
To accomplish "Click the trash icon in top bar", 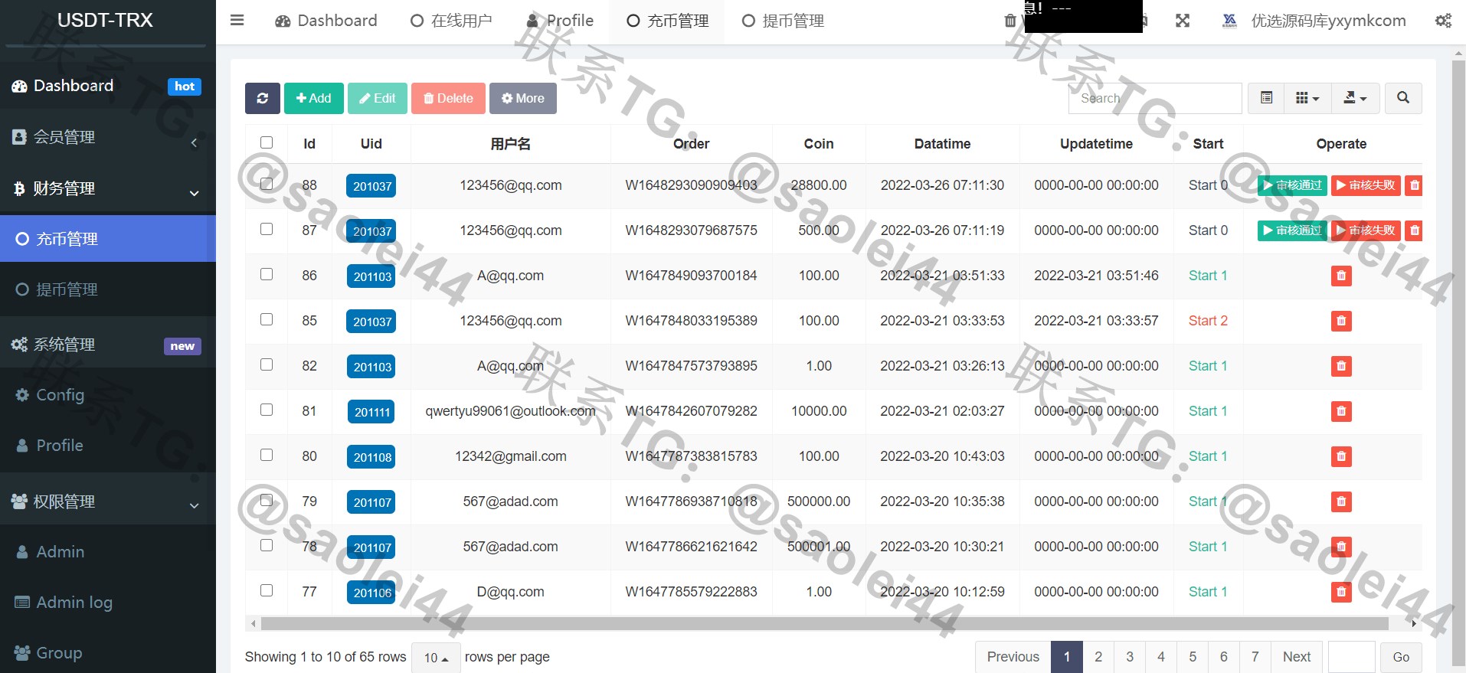I will point(1010,21).
